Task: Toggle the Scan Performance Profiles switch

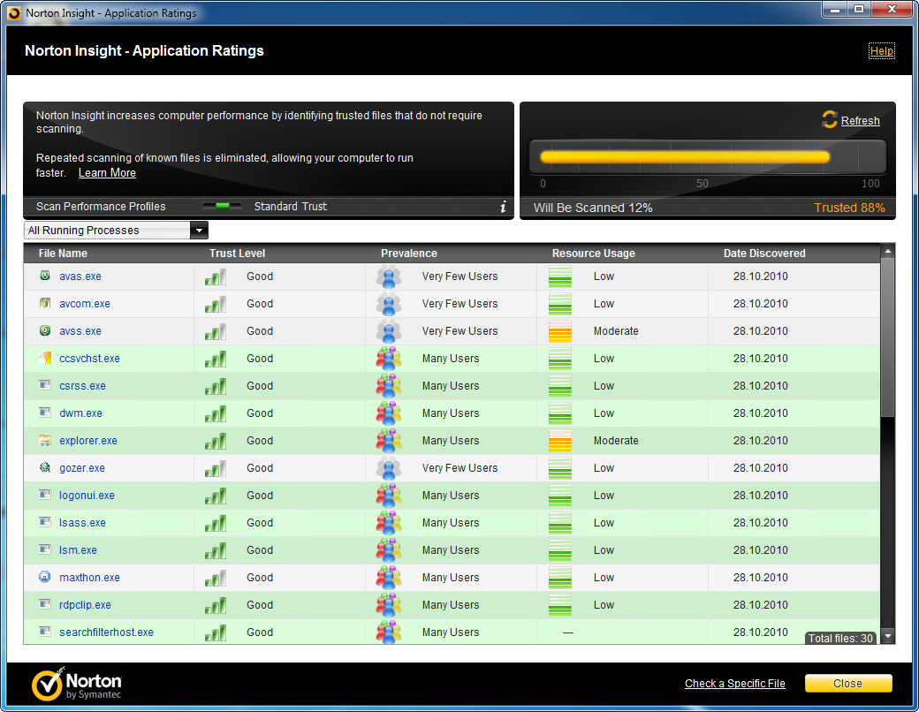Action: point(222,206)
